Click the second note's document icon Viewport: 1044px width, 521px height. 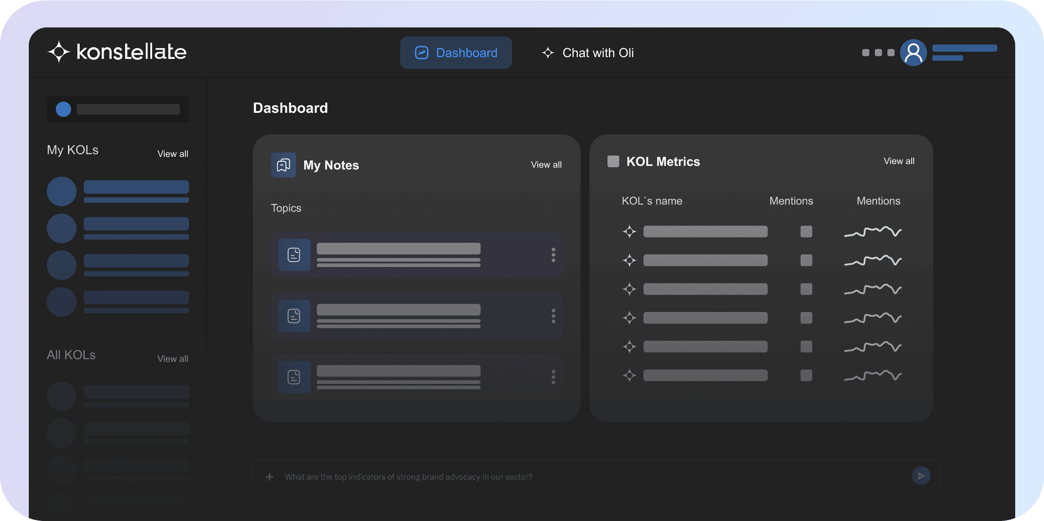294,316
